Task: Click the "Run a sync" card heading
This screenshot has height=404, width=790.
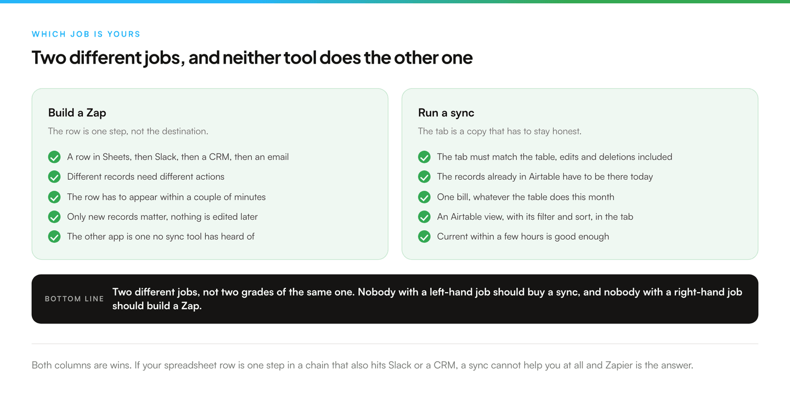Action: 446,113
